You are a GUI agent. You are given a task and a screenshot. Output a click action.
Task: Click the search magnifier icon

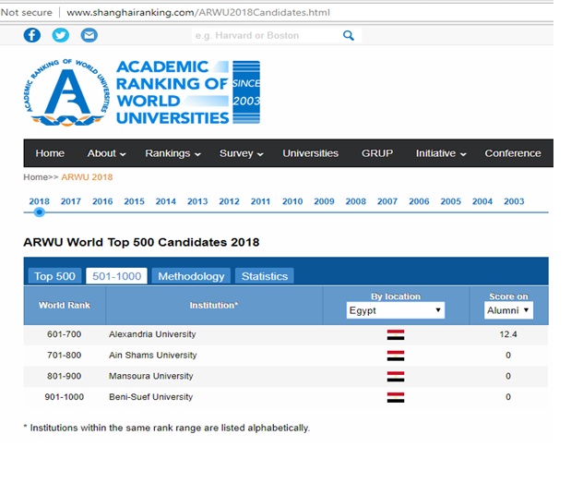[349, 35]
